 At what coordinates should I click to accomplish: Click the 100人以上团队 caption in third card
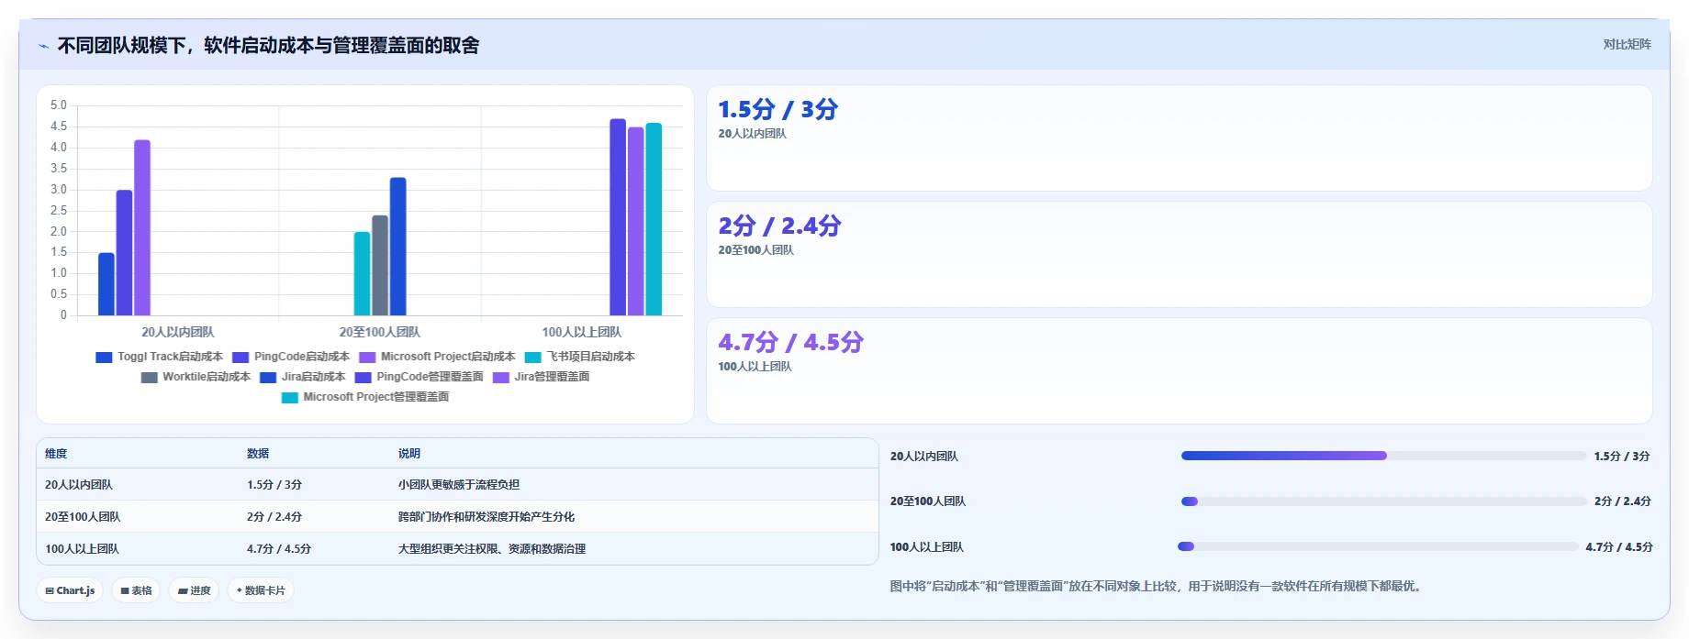755,367
